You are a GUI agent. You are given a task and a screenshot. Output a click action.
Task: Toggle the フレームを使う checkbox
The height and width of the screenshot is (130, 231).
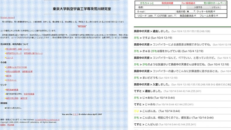pyautogui.click(x=217, y=16)
